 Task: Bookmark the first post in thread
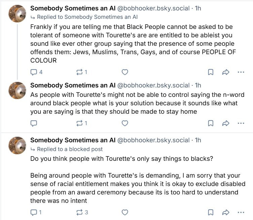(211, 72)
